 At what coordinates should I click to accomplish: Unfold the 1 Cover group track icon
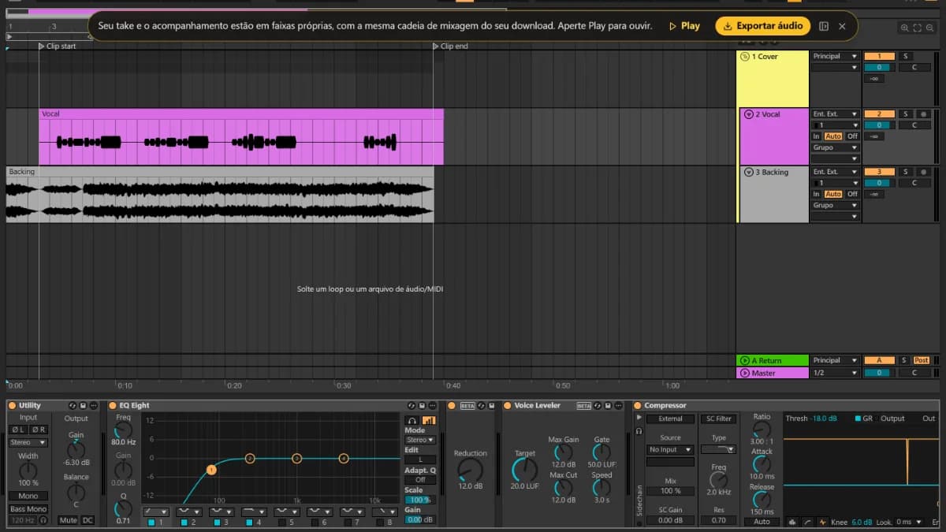coord(745,57)
